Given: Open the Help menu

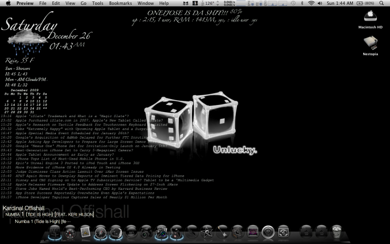Looking at the screenshot, I should point(164,3).
